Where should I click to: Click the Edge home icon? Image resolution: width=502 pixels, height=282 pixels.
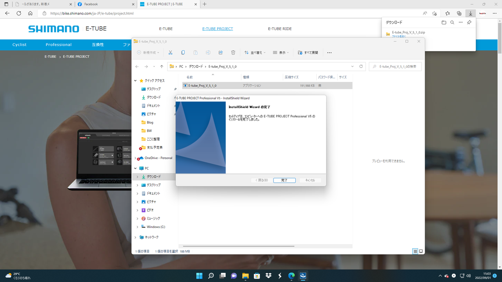[x=30, y=13]
